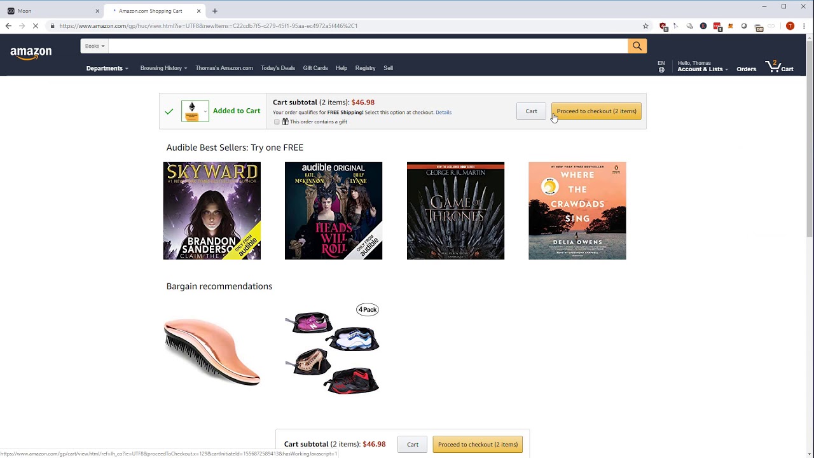Click the scrollbar up arrow
The height and width of the screenshot is (458, 814).
(809, 37)
